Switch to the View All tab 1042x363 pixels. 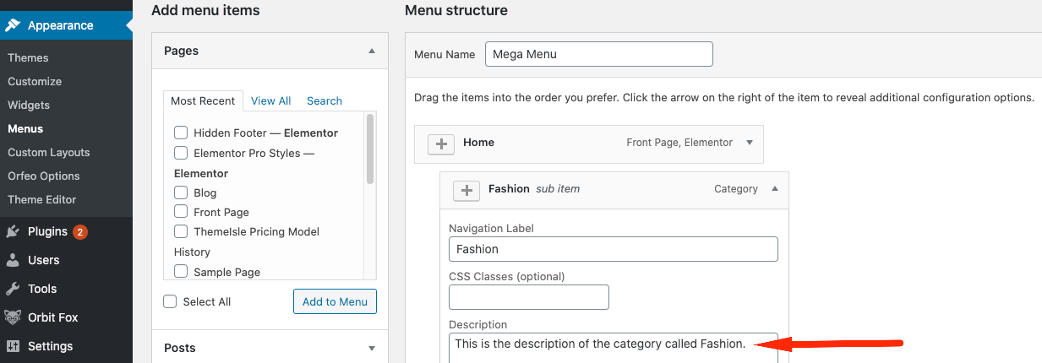270,100
